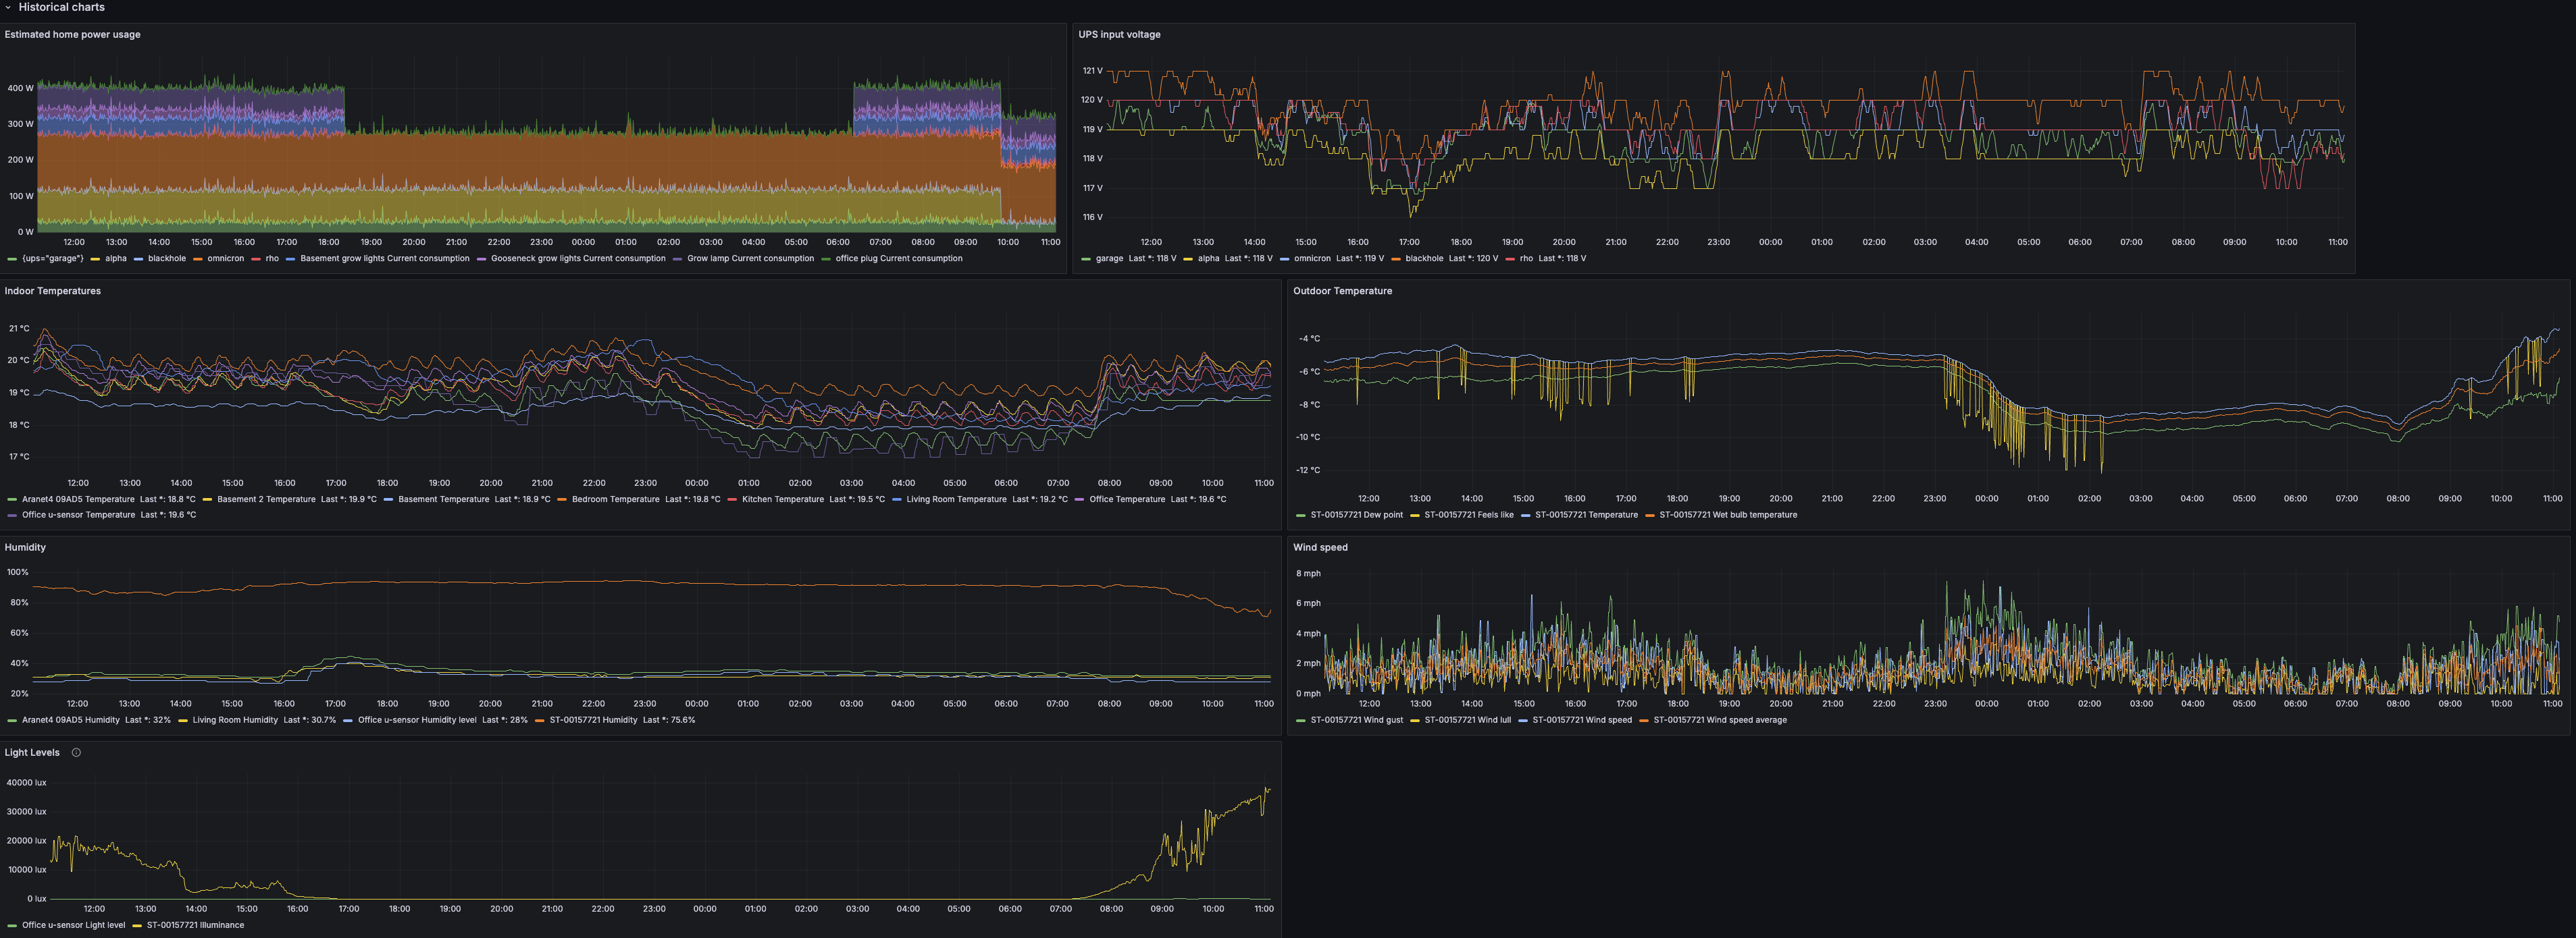Toggle ST-00157721 Wet bulb temperature series
Image resolution: width=2576 pixels, height=938 pixels.
[x=1728, y=516]
